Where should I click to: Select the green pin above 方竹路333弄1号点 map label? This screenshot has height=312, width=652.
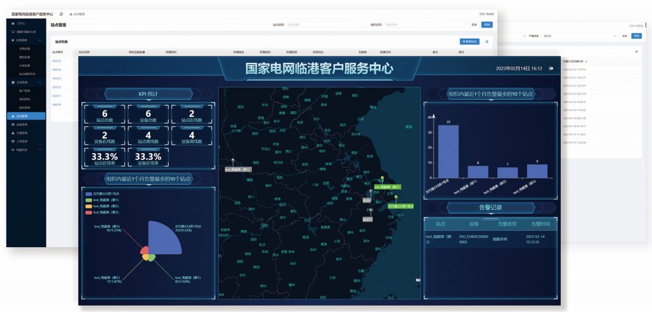[x=396, y=199]
